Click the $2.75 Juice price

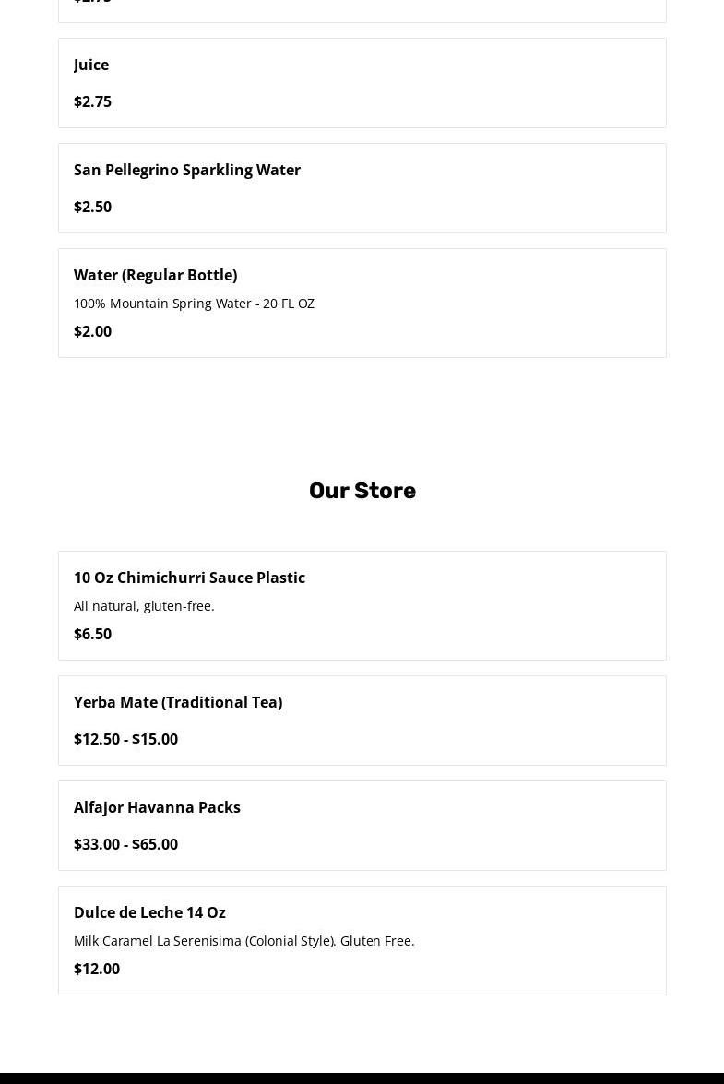92,101
